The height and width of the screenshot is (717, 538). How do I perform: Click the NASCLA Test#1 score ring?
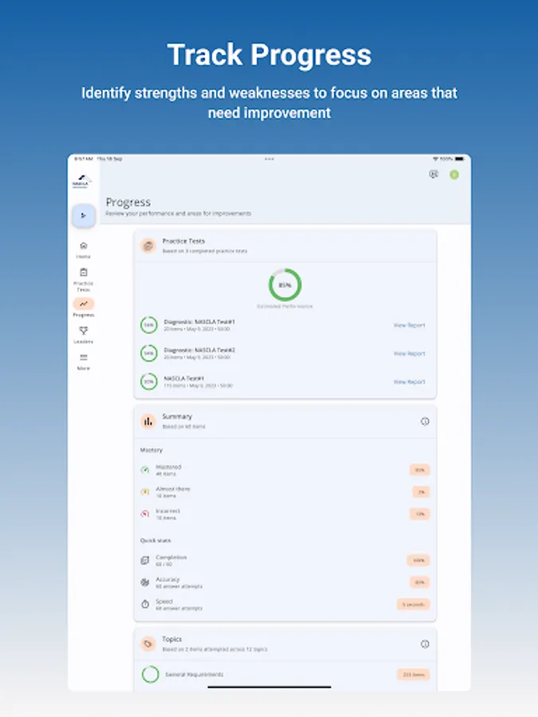(149, 382)
